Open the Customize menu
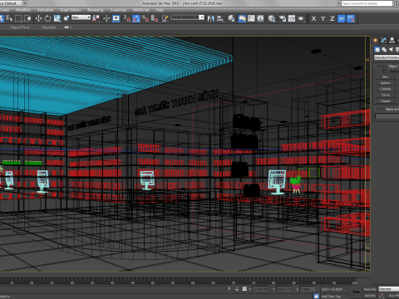The height and width of the screenshot is (299, 399). coord(118,10)
